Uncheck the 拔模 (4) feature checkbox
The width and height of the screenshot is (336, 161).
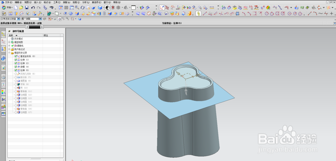[x=16, y=67]
